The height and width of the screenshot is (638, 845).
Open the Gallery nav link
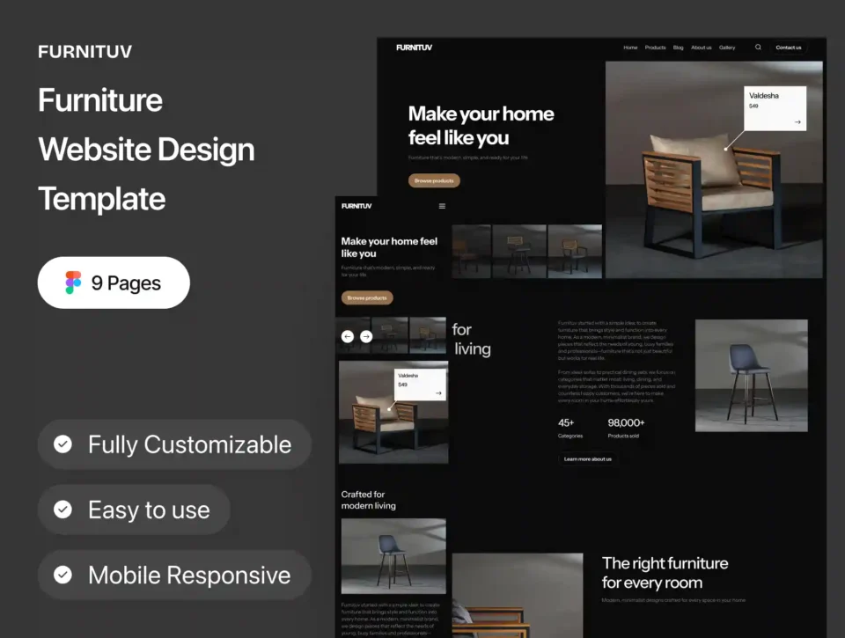pos(727,48)
